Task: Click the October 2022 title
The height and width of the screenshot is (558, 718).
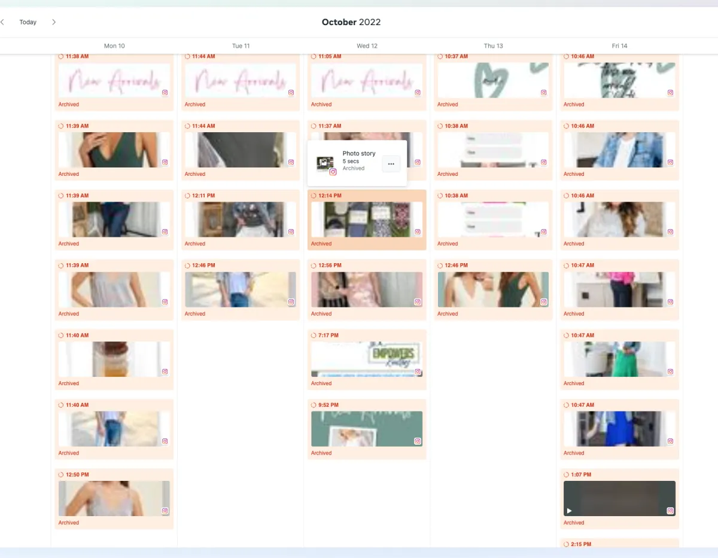Action: coord(351,22)
